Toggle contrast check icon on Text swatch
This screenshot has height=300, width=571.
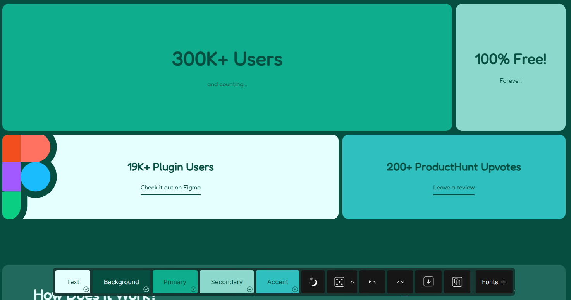(86, 289)
